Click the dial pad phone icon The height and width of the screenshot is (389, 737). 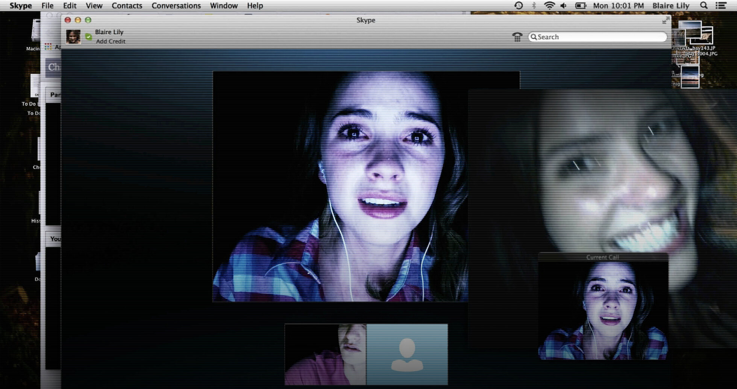coord(517,37)
